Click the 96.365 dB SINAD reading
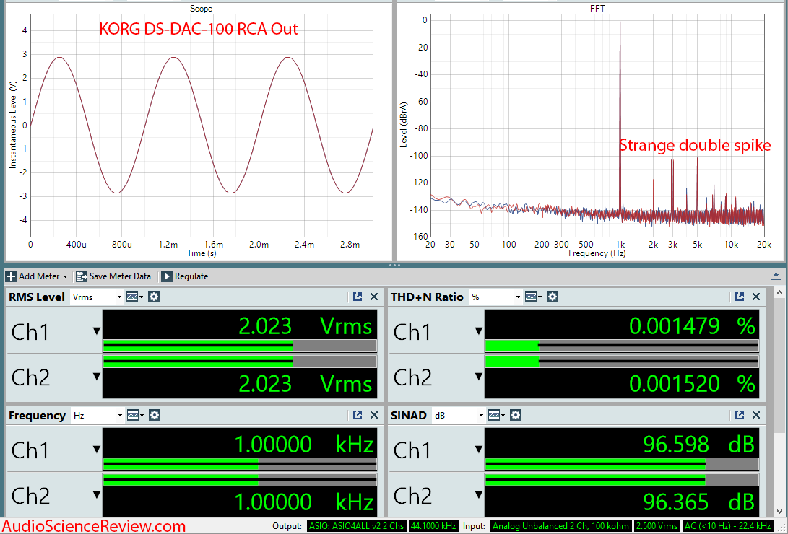 [x=698, y=502]
